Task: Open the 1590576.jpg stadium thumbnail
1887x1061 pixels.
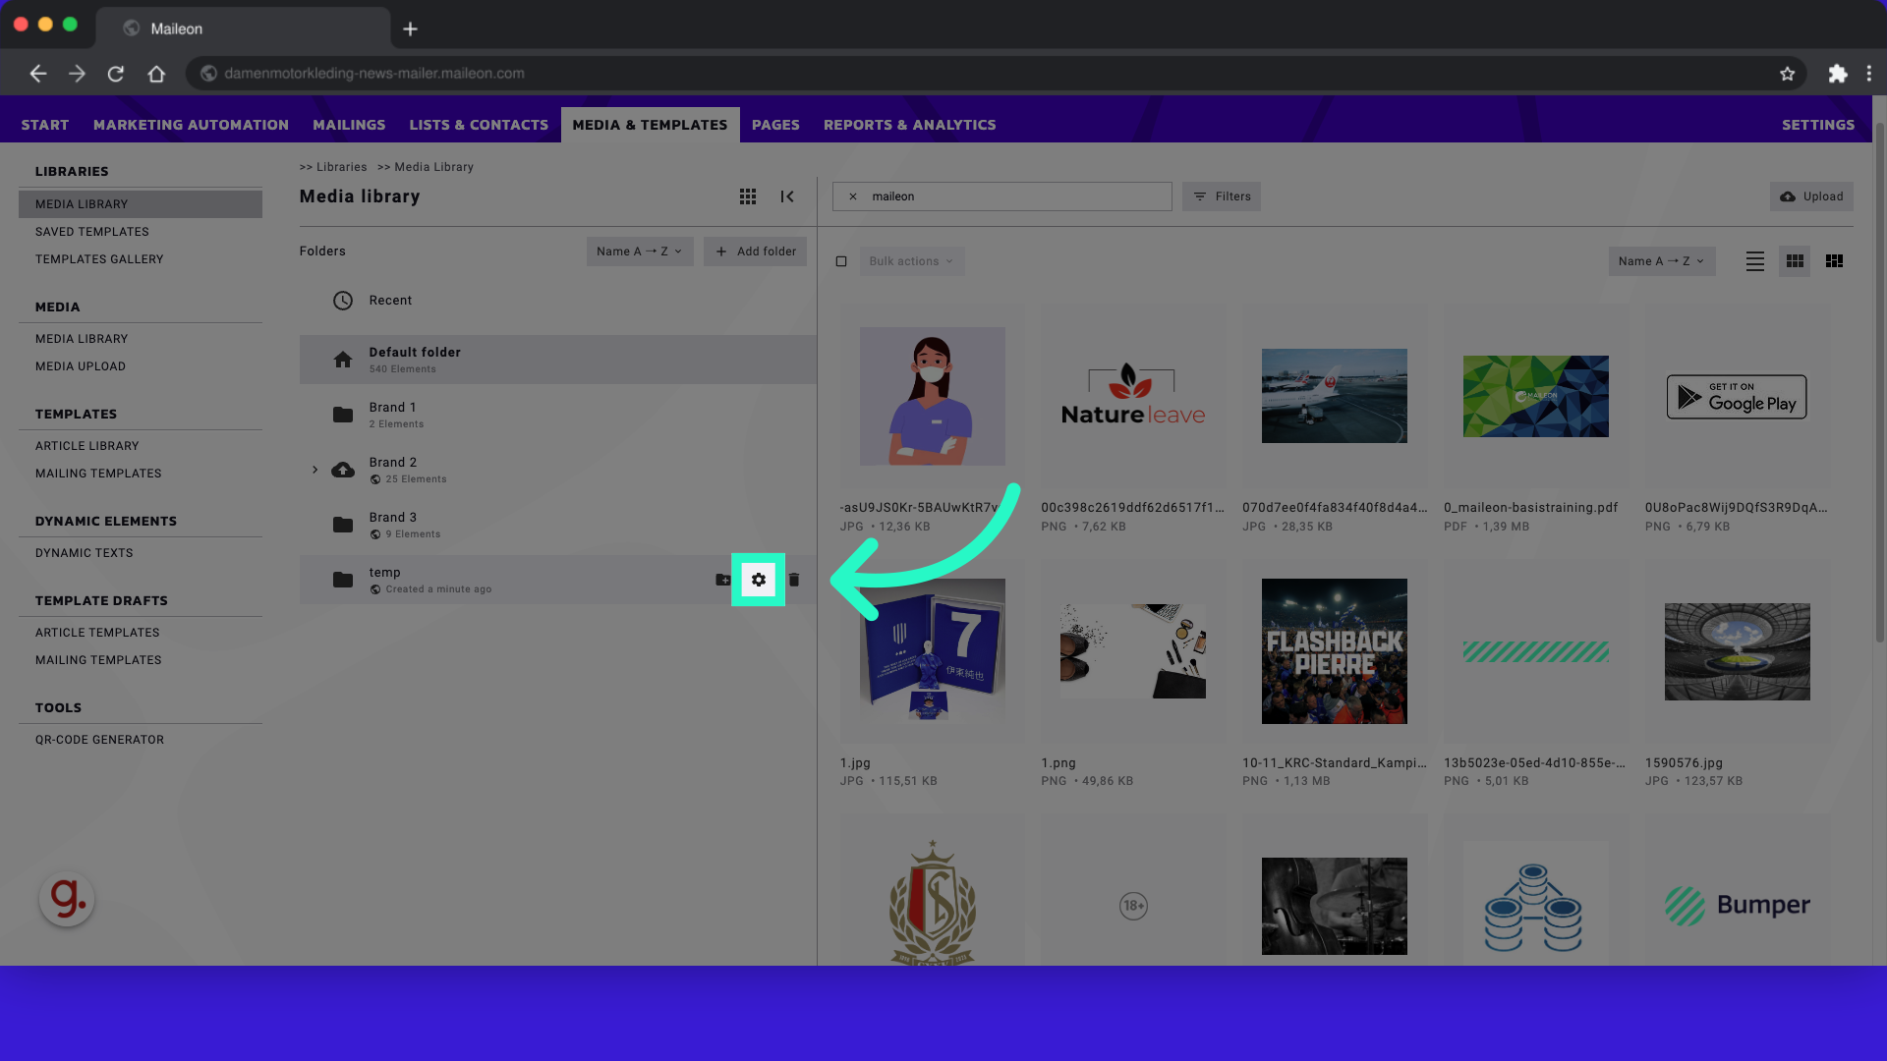Action: 1737,651
